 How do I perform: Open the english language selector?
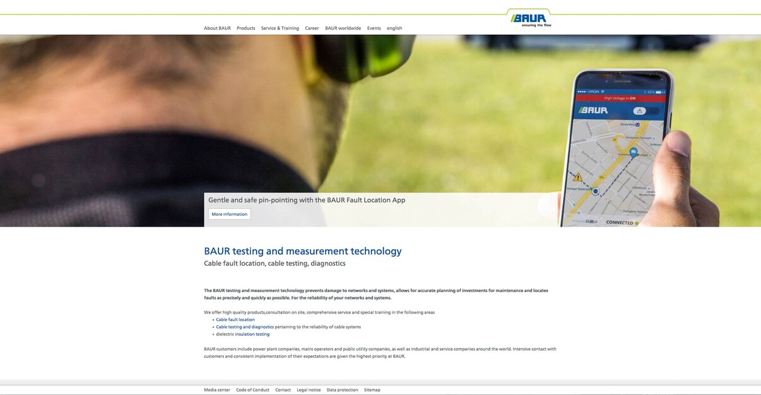[394, 28]
